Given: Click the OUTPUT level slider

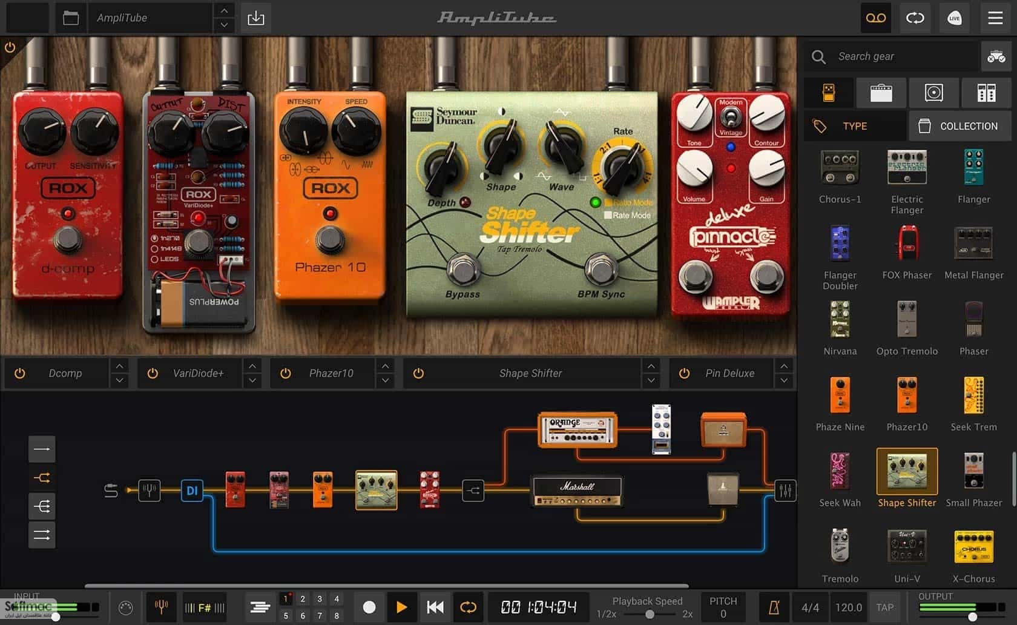Looking at the screenshot, I should [972, 617].
